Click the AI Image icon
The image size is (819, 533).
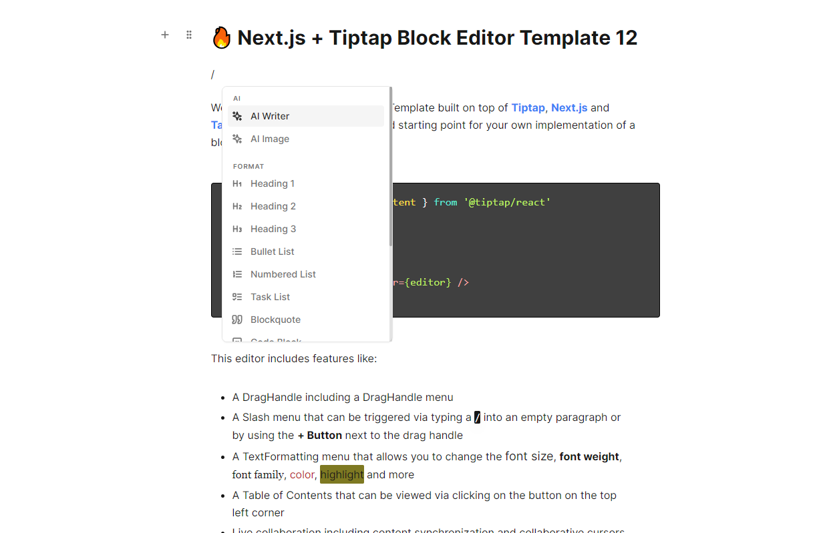pyautogui.click(x=237, y=139)
